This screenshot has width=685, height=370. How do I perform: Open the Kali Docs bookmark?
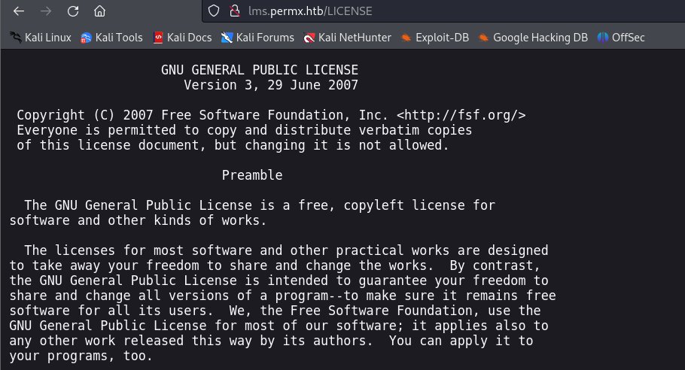tap(183, 38)
